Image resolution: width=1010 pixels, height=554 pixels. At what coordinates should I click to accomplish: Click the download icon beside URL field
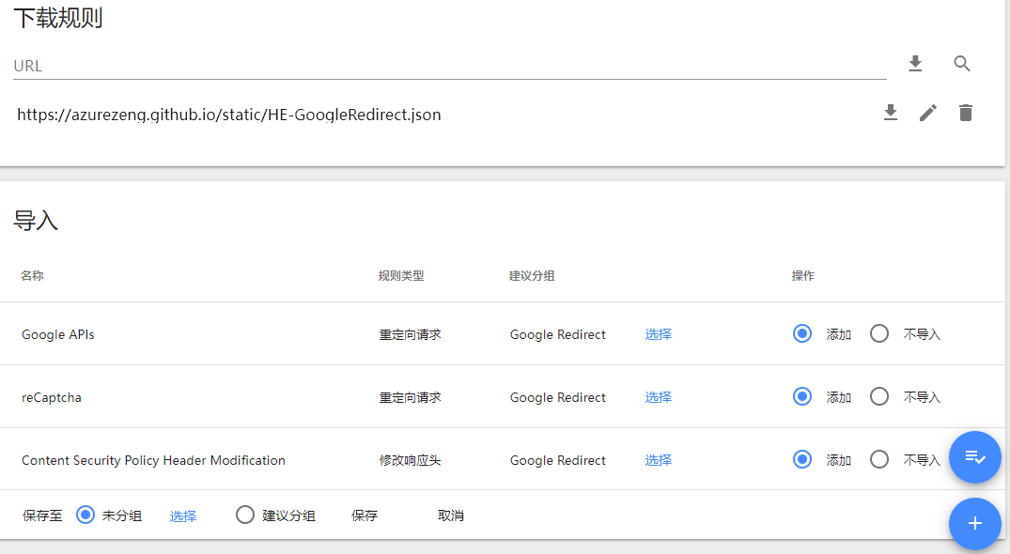(x=915, y=64)
